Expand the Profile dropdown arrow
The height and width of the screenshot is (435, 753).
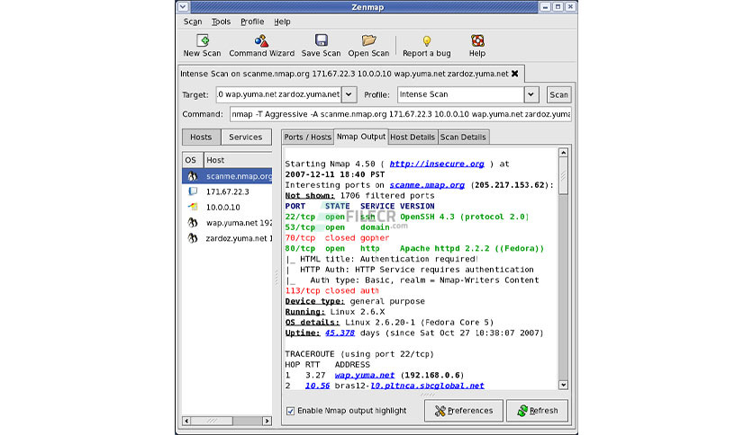[531, 95]
